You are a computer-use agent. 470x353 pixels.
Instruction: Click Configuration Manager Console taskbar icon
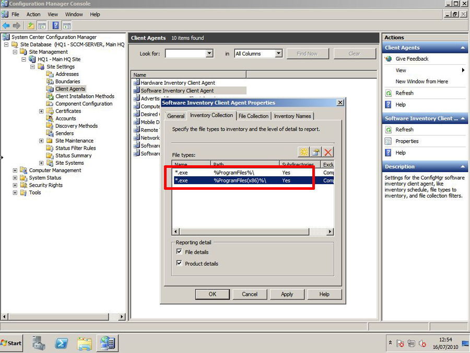(x=108, y=343)
